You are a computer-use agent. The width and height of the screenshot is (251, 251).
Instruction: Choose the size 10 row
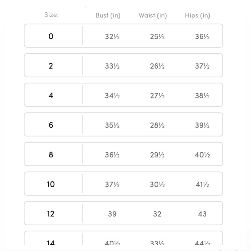[x=123, y=184]
